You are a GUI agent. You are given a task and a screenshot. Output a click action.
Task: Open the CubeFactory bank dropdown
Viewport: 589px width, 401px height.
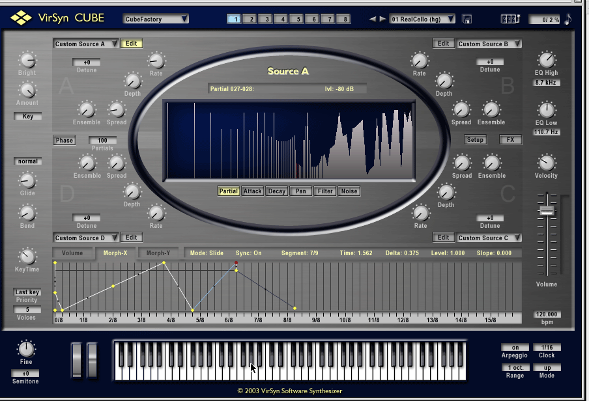tap(156, 19)
